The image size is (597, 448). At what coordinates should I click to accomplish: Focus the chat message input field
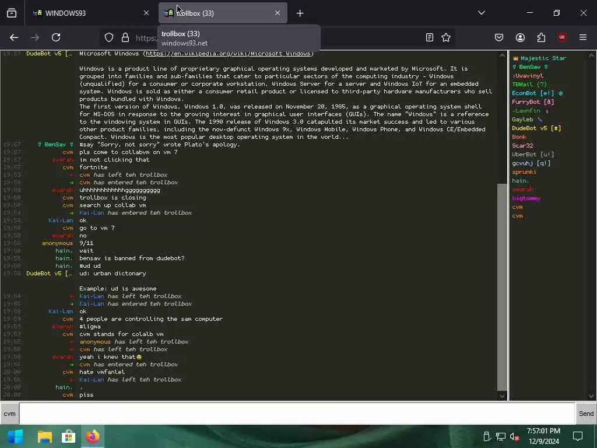coord(297,414)
